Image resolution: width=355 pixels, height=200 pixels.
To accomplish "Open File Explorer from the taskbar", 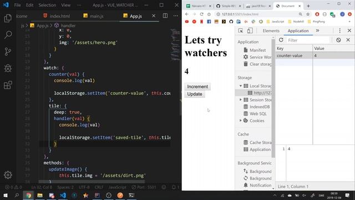I will pyautogui.click(x=40, y=195).
